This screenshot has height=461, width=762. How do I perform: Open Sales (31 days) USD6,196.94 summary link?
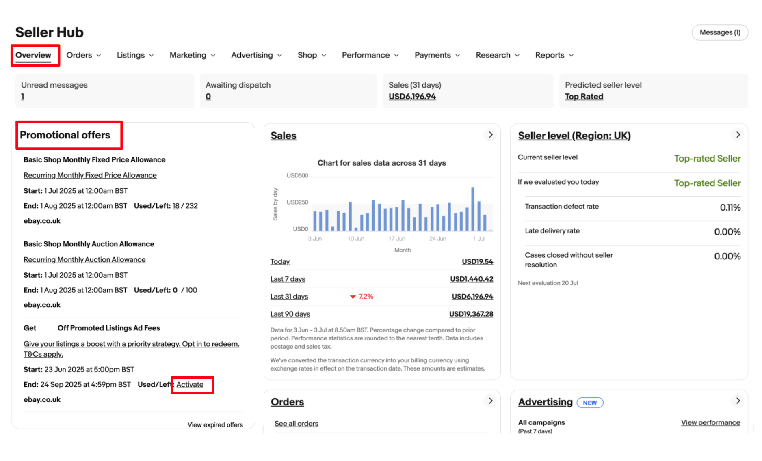point(412,97)
